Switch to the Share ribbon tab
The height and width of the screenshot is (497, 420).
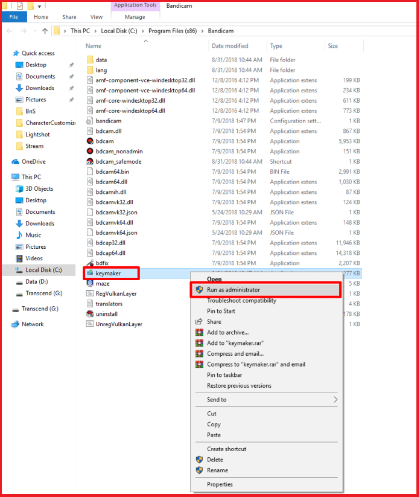click(x=69, y=17)
